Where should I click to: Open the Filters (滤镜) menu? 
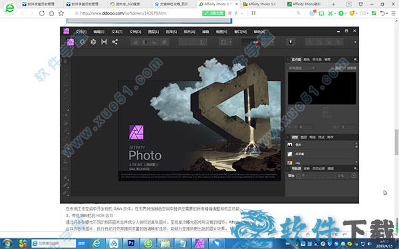point(205,32)
